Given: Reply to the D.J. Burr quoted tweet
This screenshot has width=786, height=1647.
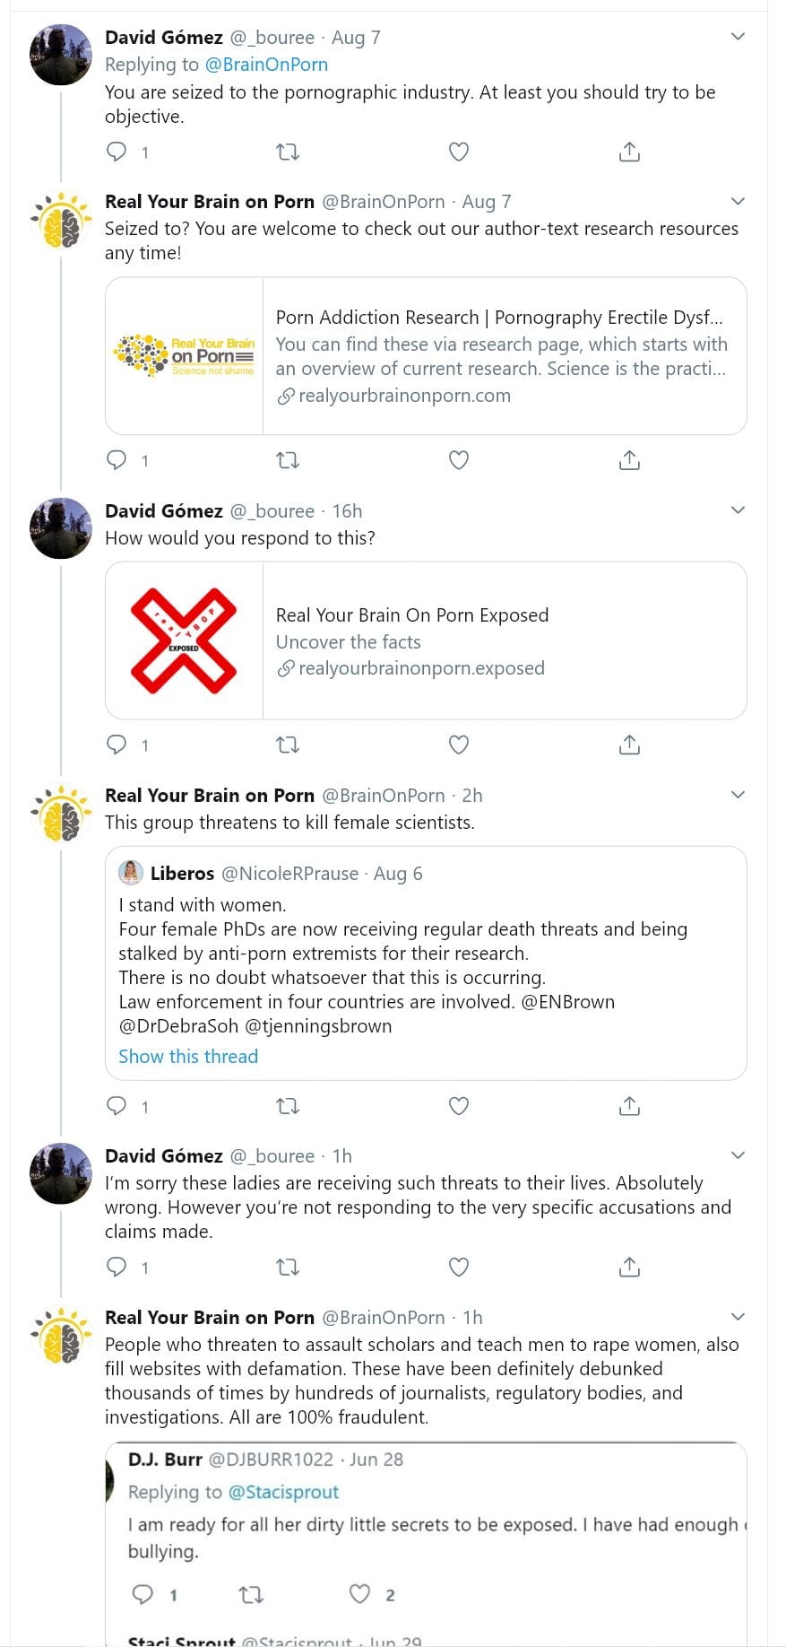Looking at the screenshot, I should (x=143, y=1594).
